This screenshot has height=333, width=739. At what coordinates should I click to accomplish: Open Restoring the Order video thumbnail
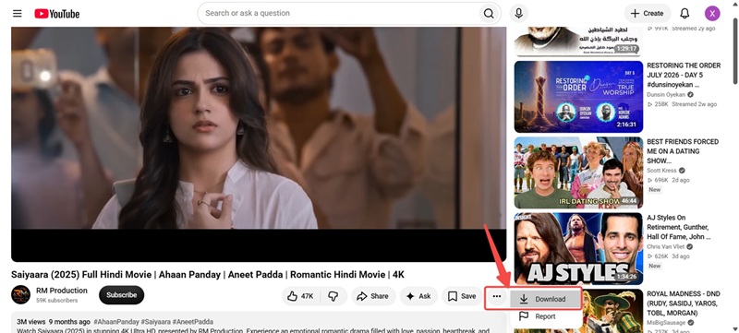tap(578, 97)
